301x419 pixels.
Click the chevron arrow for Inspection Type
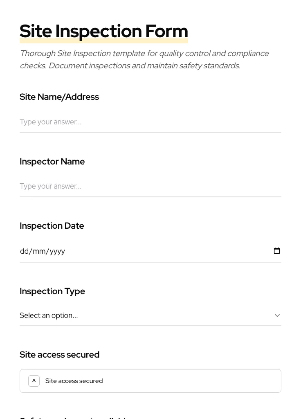point(277,315)
